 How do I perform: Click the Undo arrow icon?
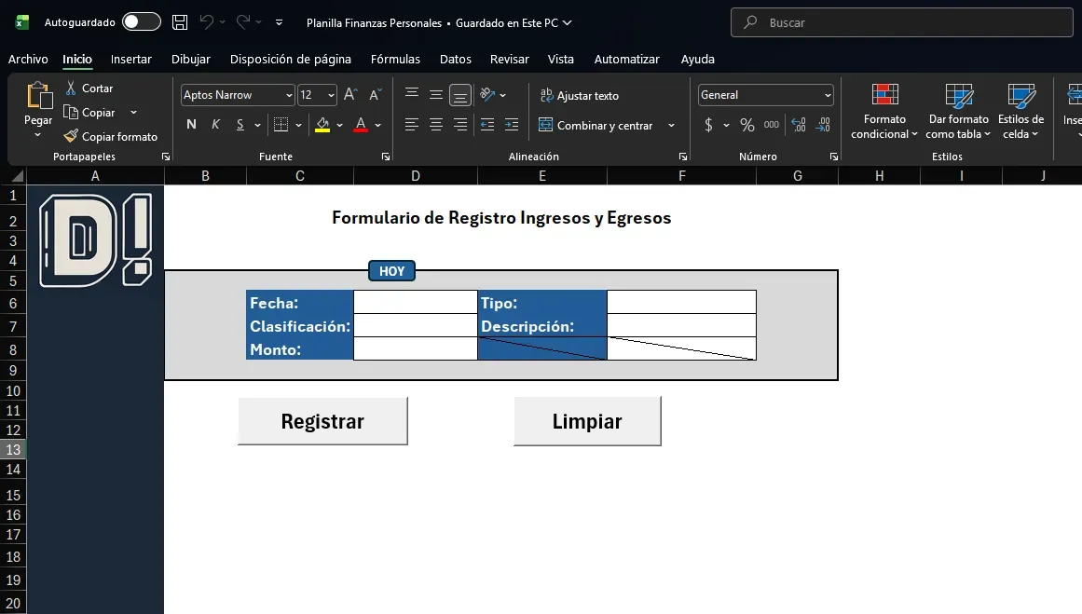(x=206, y=22)
